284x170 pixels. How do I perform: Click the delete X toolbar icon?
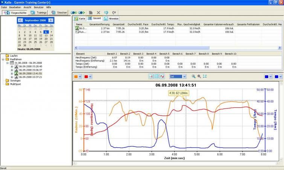coord(99,12)
